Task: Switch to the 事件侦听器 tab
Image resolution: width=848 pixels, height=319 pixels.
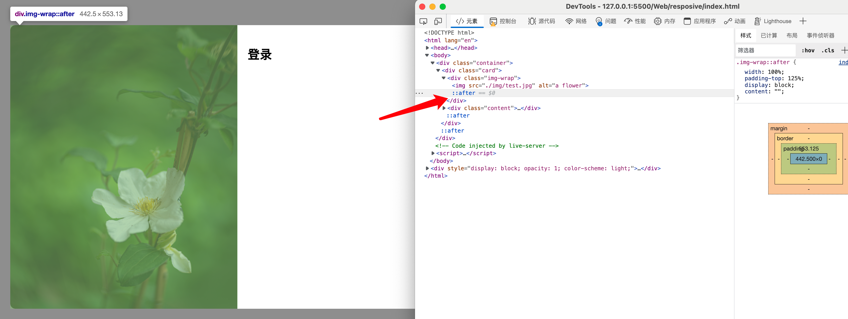Action: (x=820, y=36)
